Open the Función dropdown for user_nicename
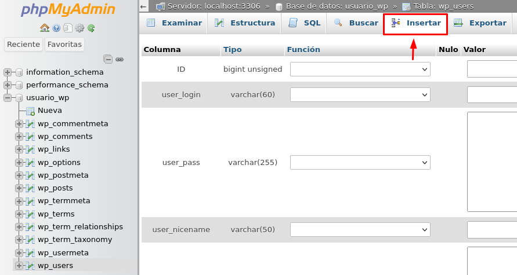The width and height of the screenshot is (517, 275). (360, 230)
